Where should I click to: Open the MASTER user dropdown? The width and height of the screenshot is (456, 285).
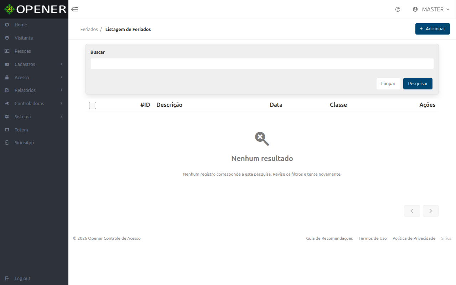[x=431, y=9]
